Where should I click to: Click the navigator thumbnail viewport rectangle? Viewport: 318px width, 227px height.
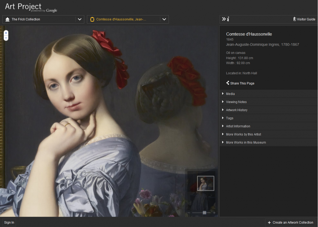(205, 183)
